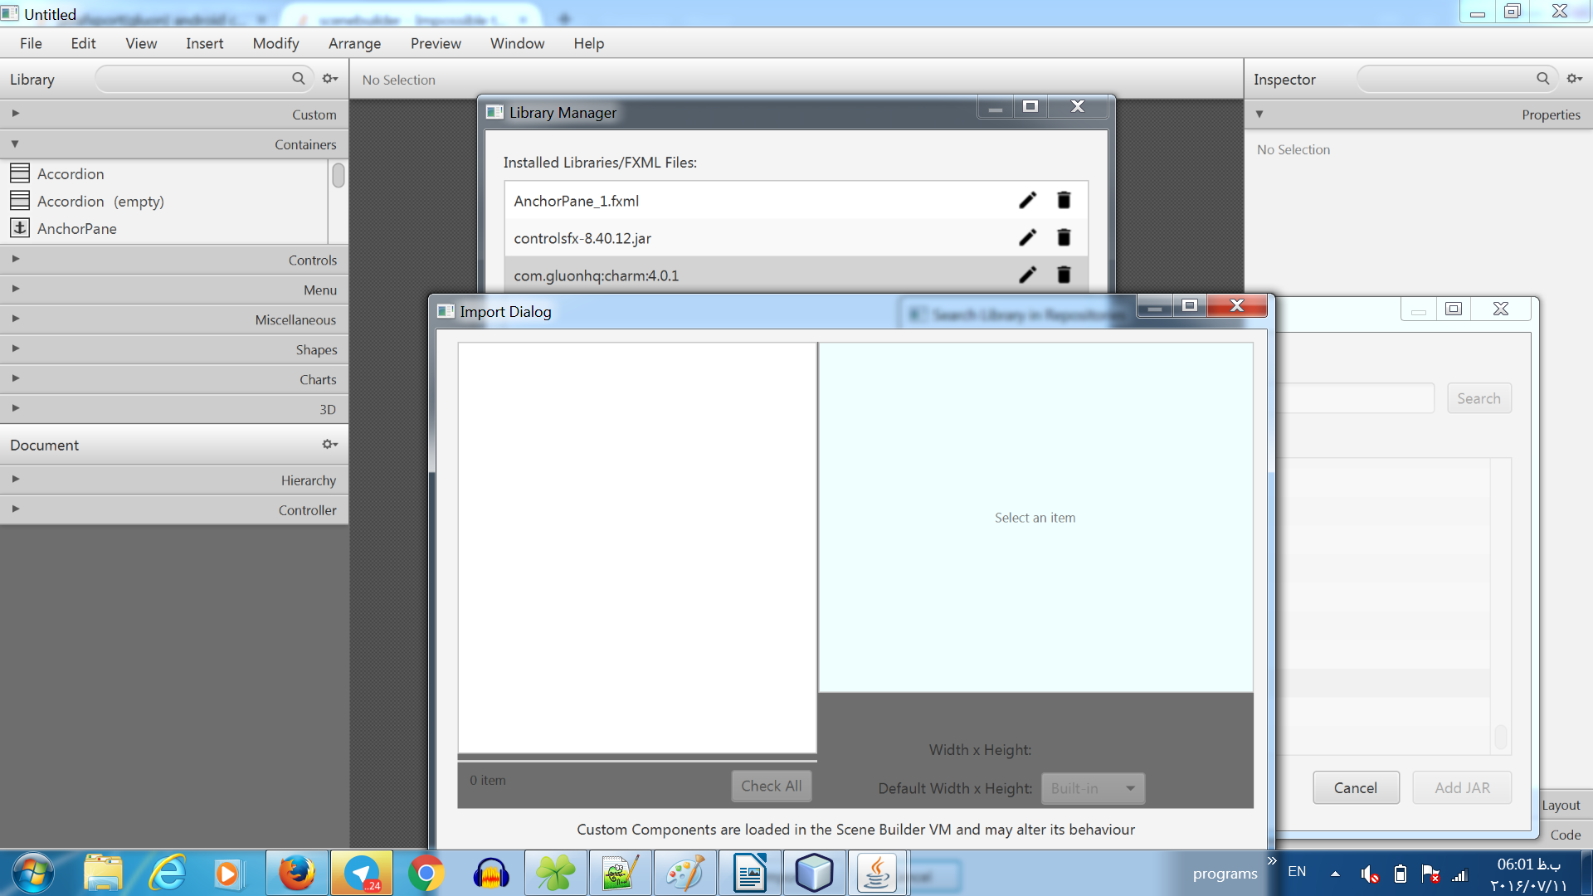Image resolution: width=1593 pixels, height=896 pixels.
Task: Click the Firefox icon in taskbar
Action: pyautogui.click(x=296, y=874)
